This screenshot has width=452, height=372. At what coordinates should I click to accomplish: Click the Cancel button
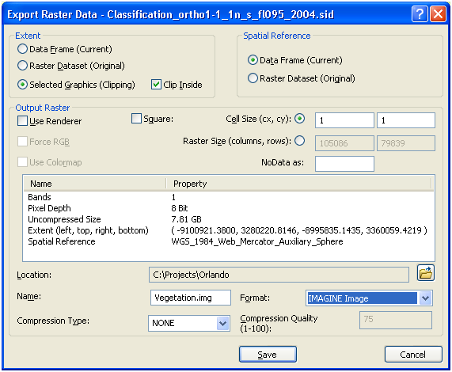pyautogui.click(x=413, y=355)
